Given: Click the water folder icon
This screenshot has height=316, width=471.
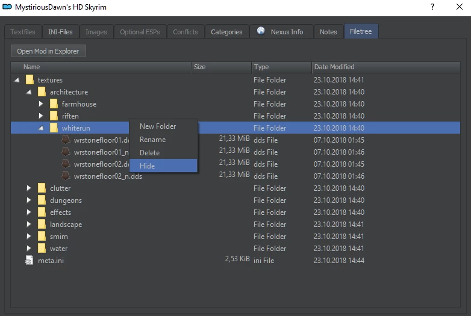Looking at the screenshot, I should click(42, 248).
